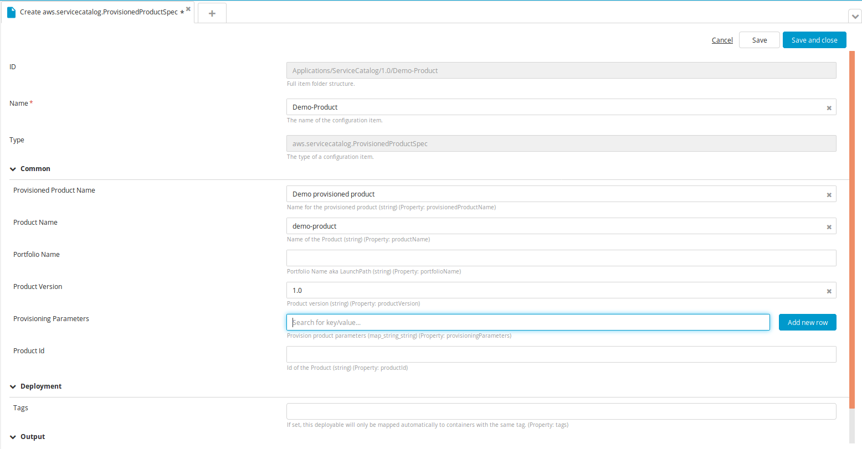Add new row to Provisioning Parameters
Image resolution: width=862 pixels, height=449 pixels.
(807, 322)
